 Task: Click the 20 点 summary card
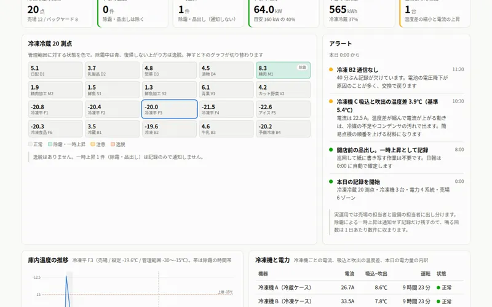(57, 13)
